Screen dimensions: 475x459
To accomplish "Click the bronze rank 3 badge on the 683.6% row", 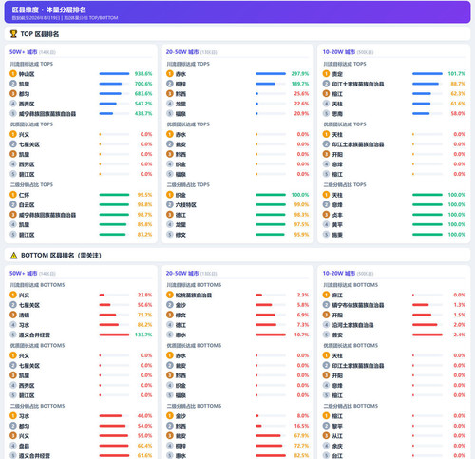I will click(13, 93).
